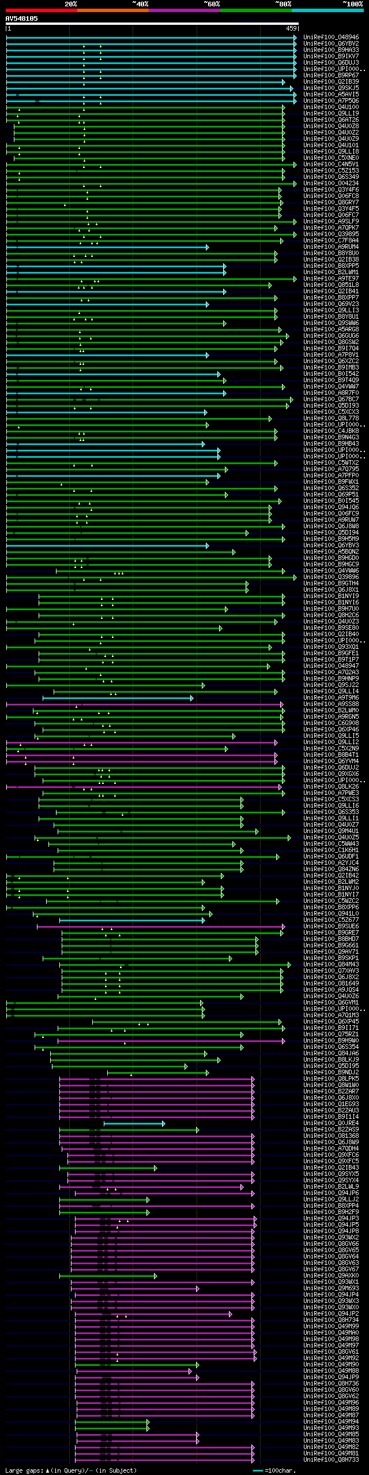Click the short cyan alignment bar for UniRef100_Q0JRE4
Image resolution: width=369 pixels, height=1475 pixels.
click(x=134, y=1123)
